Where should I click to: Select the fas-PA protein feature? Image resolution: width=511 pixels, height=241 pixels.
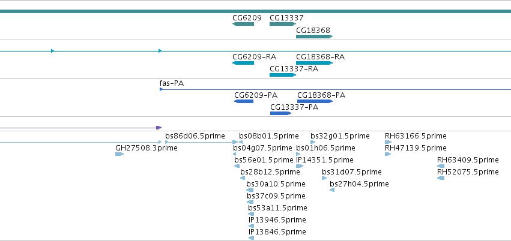(335, 89)
